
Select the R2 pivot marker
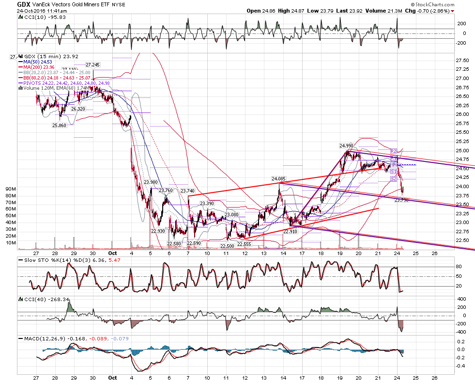click(x=393, y=151)
